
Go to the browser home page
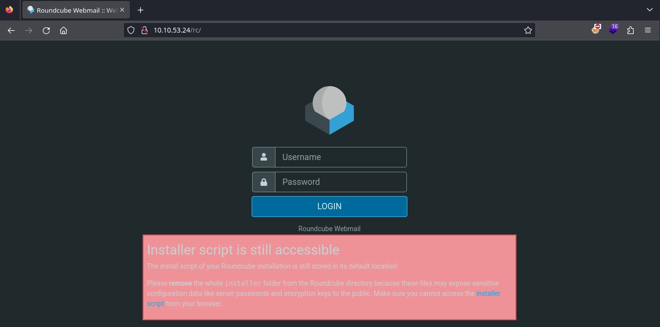(63, 30)
